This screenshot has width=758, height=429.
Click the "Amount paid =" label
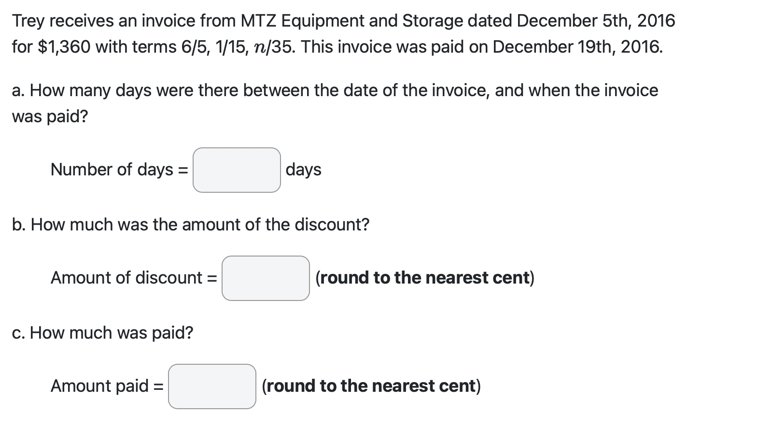[107, 386]
